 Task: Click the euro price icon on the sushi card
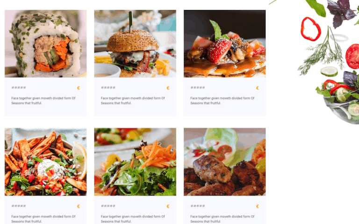click(x=79, y=88)
